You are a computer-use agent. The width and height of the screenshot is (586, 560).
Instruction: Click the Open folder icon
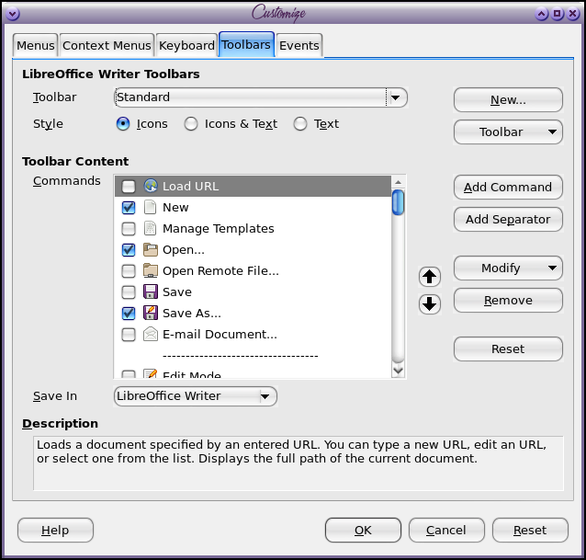click(151, 249)
